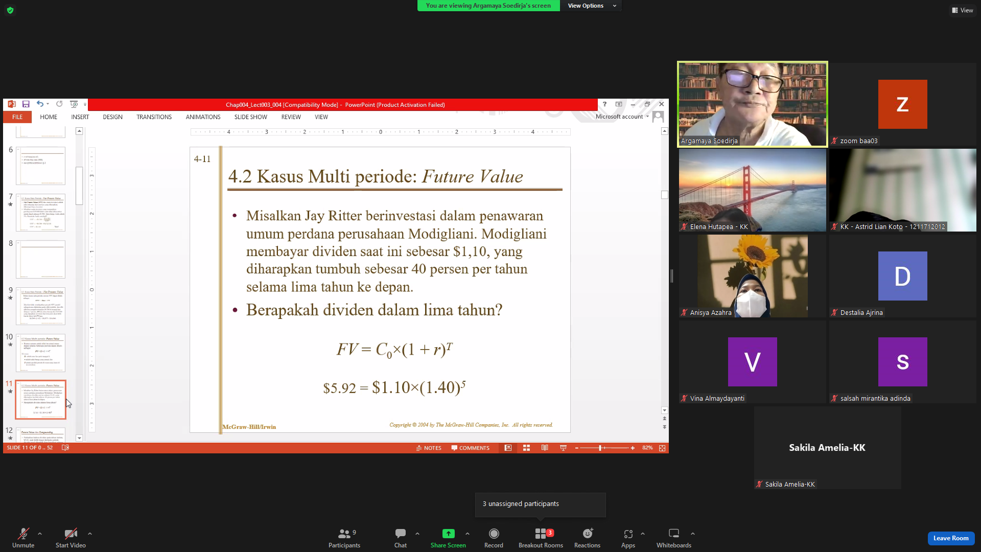Open the INSERT ribbon tab

(x=80, y=117)
